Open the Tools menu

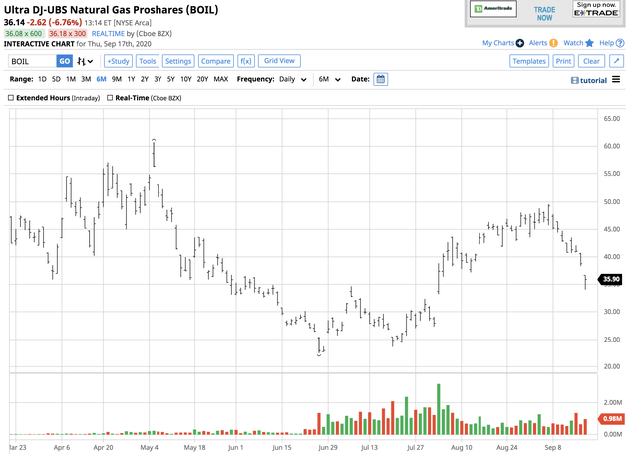click(x=147, y=61)
